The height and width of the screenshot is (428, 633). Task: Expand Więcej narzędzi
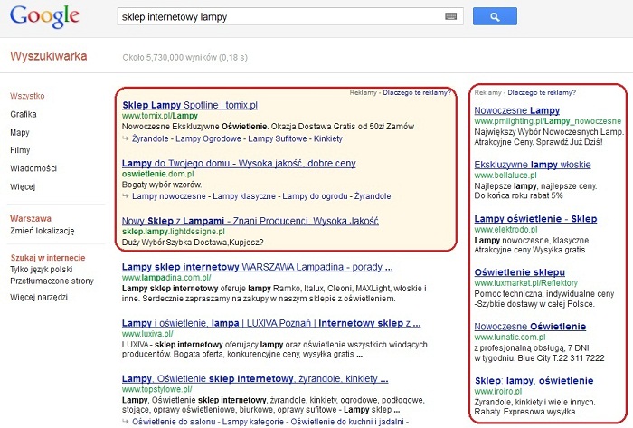coord(39,298)
